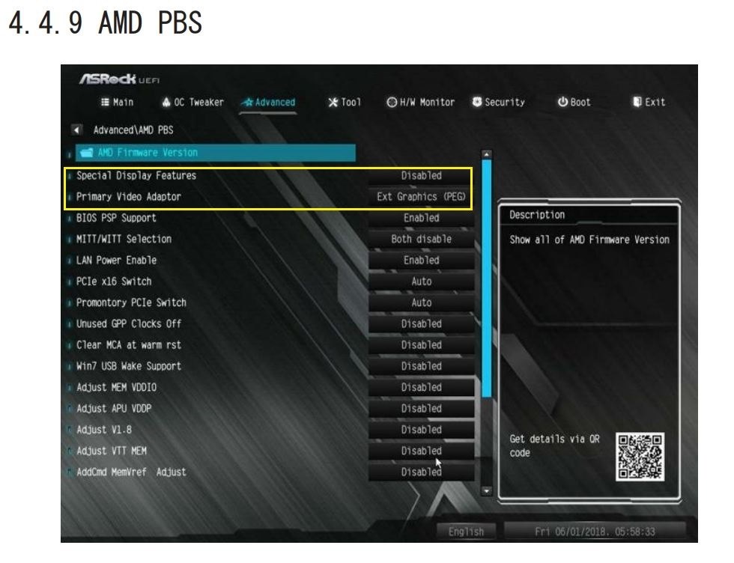734x563 pixels.
Task: Select the AddCmd MemVref Adjust label
Action: tap(131, 472)
